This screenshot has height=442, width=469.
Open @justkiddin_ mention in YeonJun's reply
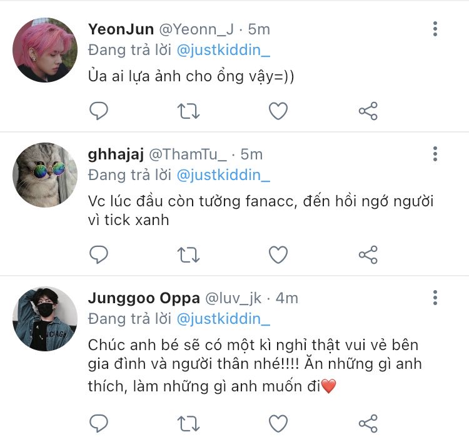223,50
